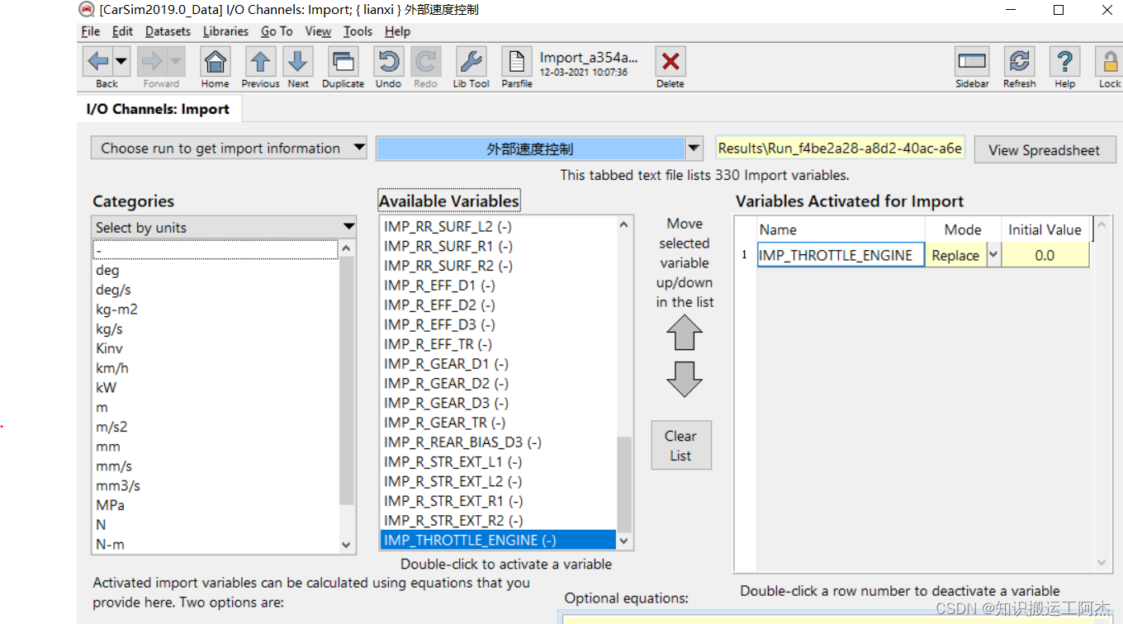Click Results\Run path field
Image resolution: width=1123 pixels, height=624 pixels.
840,149
